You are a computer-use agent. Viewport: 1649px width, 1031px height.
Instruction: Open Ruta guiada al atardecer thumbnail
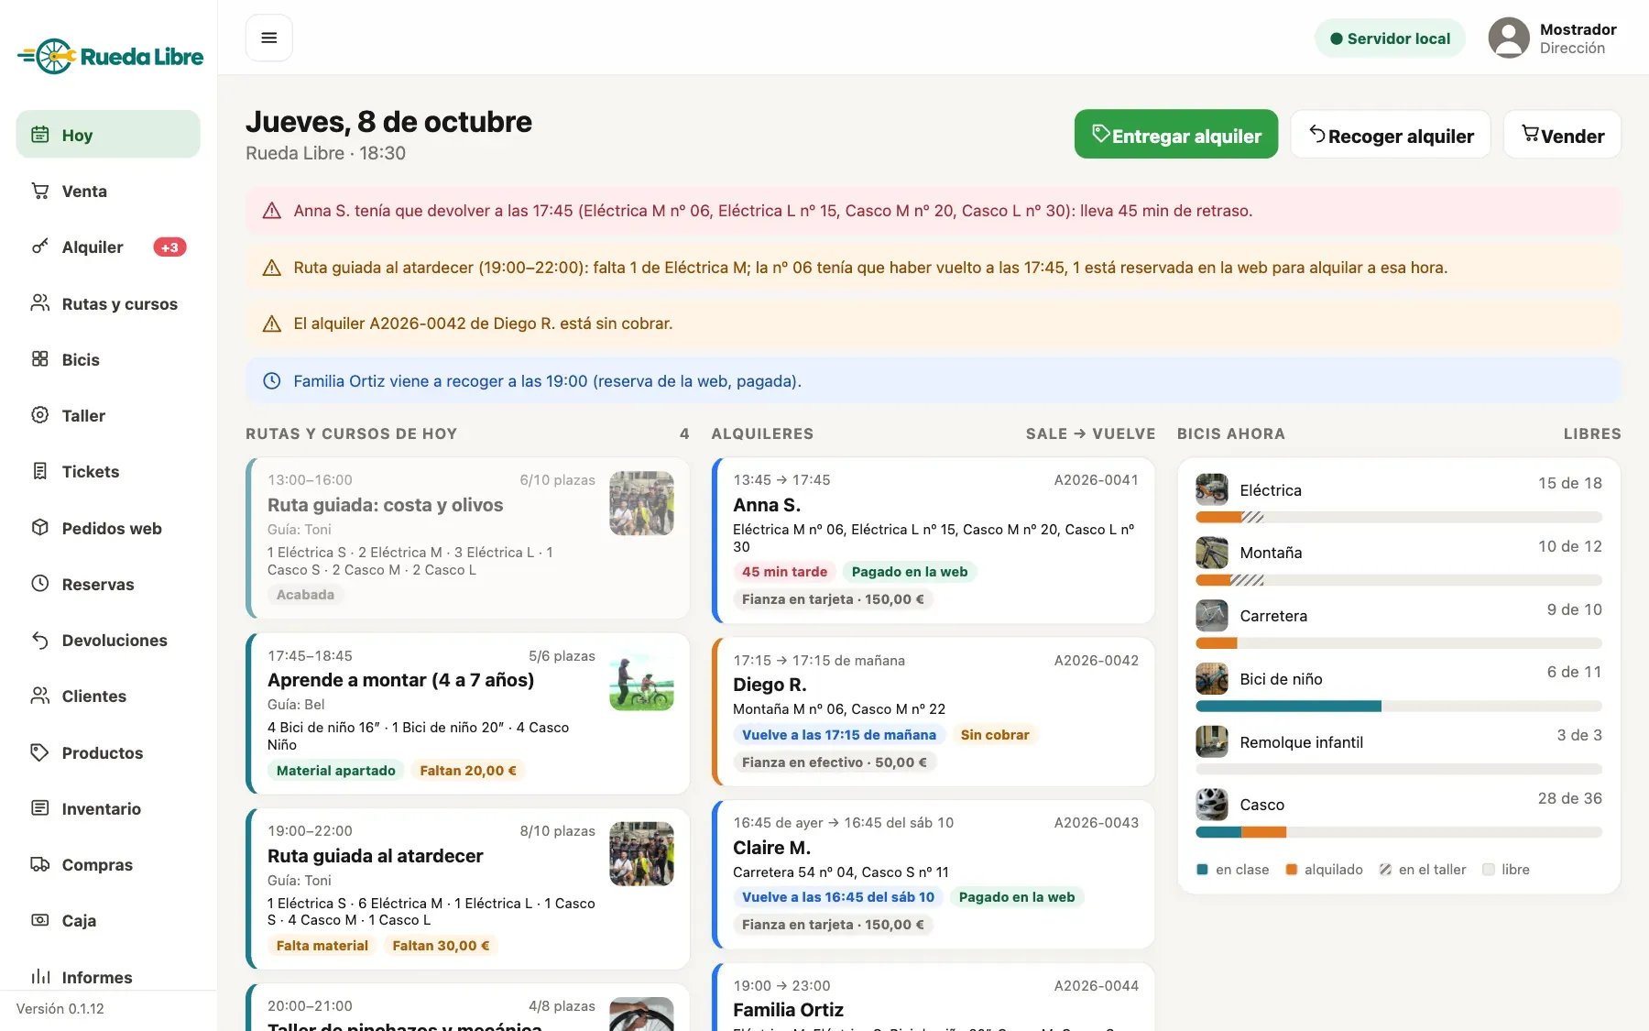click(x=641, y=854)
